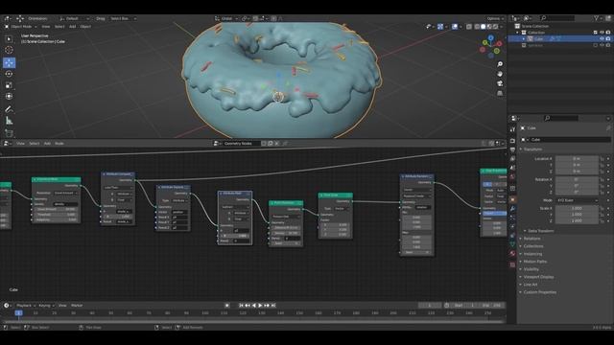Select the Scale tool
The width and height of the screenshot is (614, 345).
click(x=9, y=85)
